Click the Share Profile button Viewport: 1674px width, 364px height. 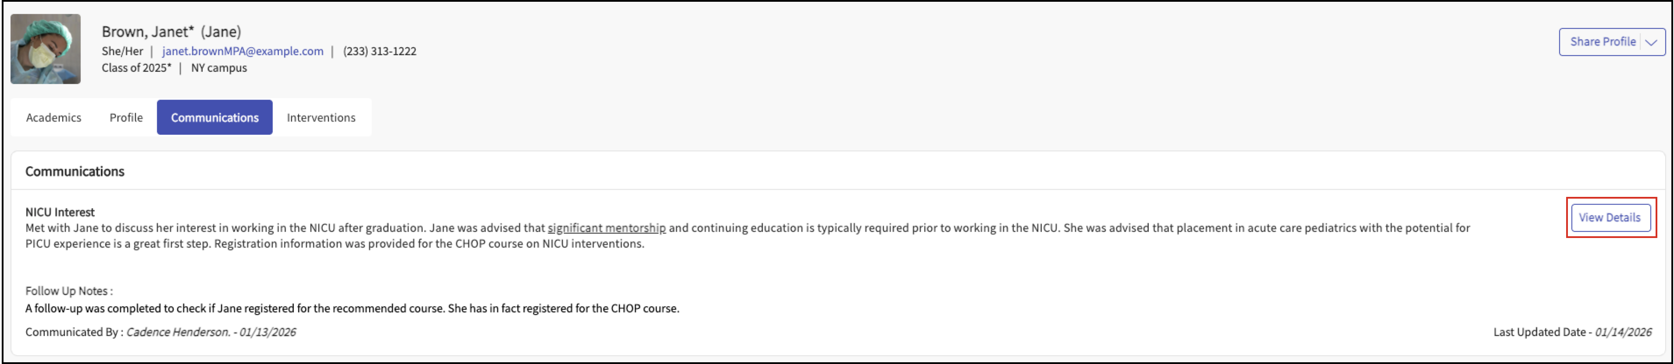coord(1602,42)
